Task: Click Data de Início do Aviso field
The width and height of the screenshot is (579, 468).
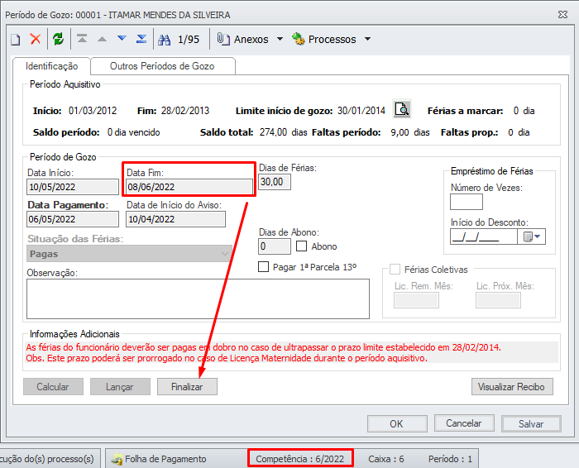Action: pos(175,219)
